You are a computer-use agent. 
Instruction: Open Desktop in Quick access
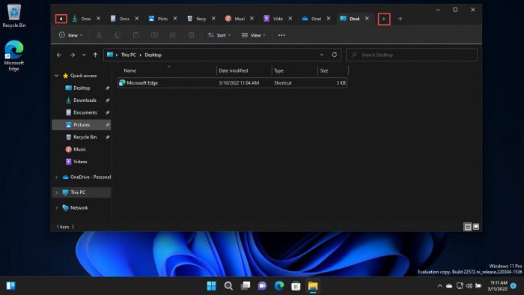click(82, 88)
